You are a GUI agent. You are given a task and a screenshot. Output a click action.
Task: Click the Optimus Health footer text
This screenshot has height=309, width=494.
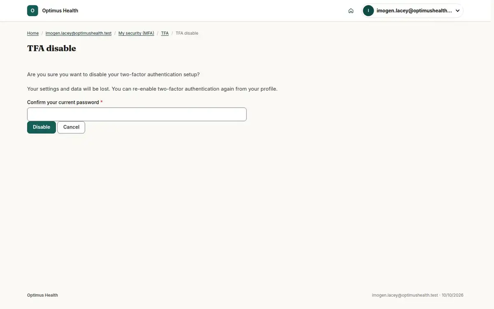(x=42, y=295)
